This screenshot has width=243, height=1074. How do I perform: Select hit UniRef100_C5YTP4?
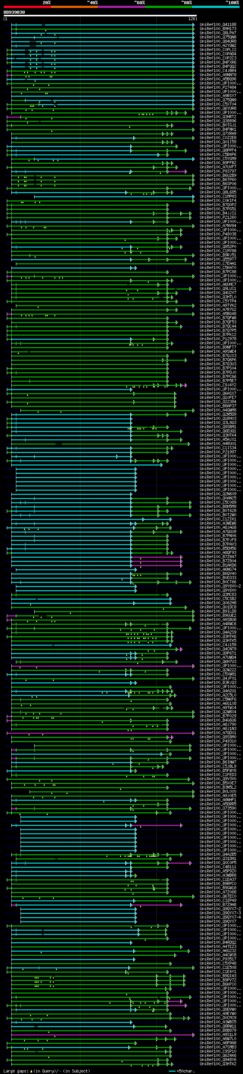(x=218, y=301)
